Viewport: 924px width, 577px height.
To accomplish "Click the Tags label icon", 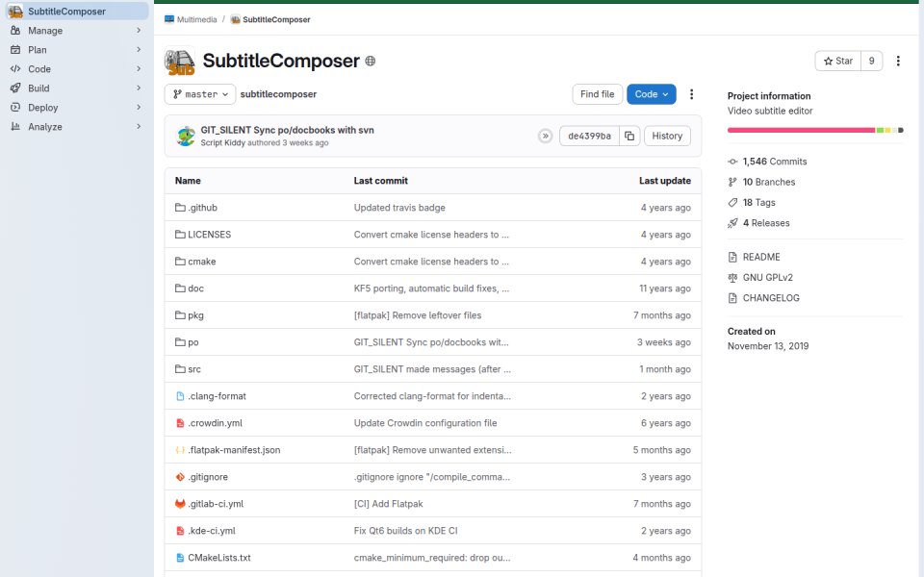I will [x=732, y=203].
